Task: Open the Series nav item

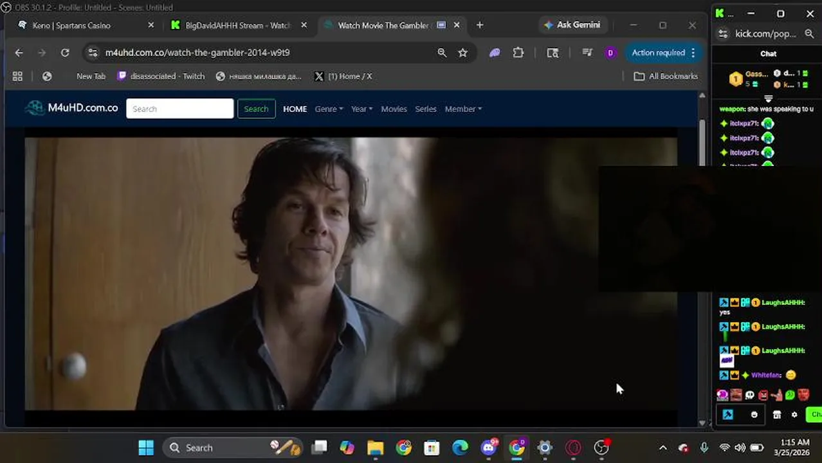Action: [x=426, y=109]
